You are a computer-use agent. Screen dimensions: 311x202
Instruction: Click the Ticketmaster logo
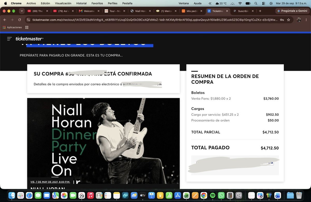[x=29, y=39]
